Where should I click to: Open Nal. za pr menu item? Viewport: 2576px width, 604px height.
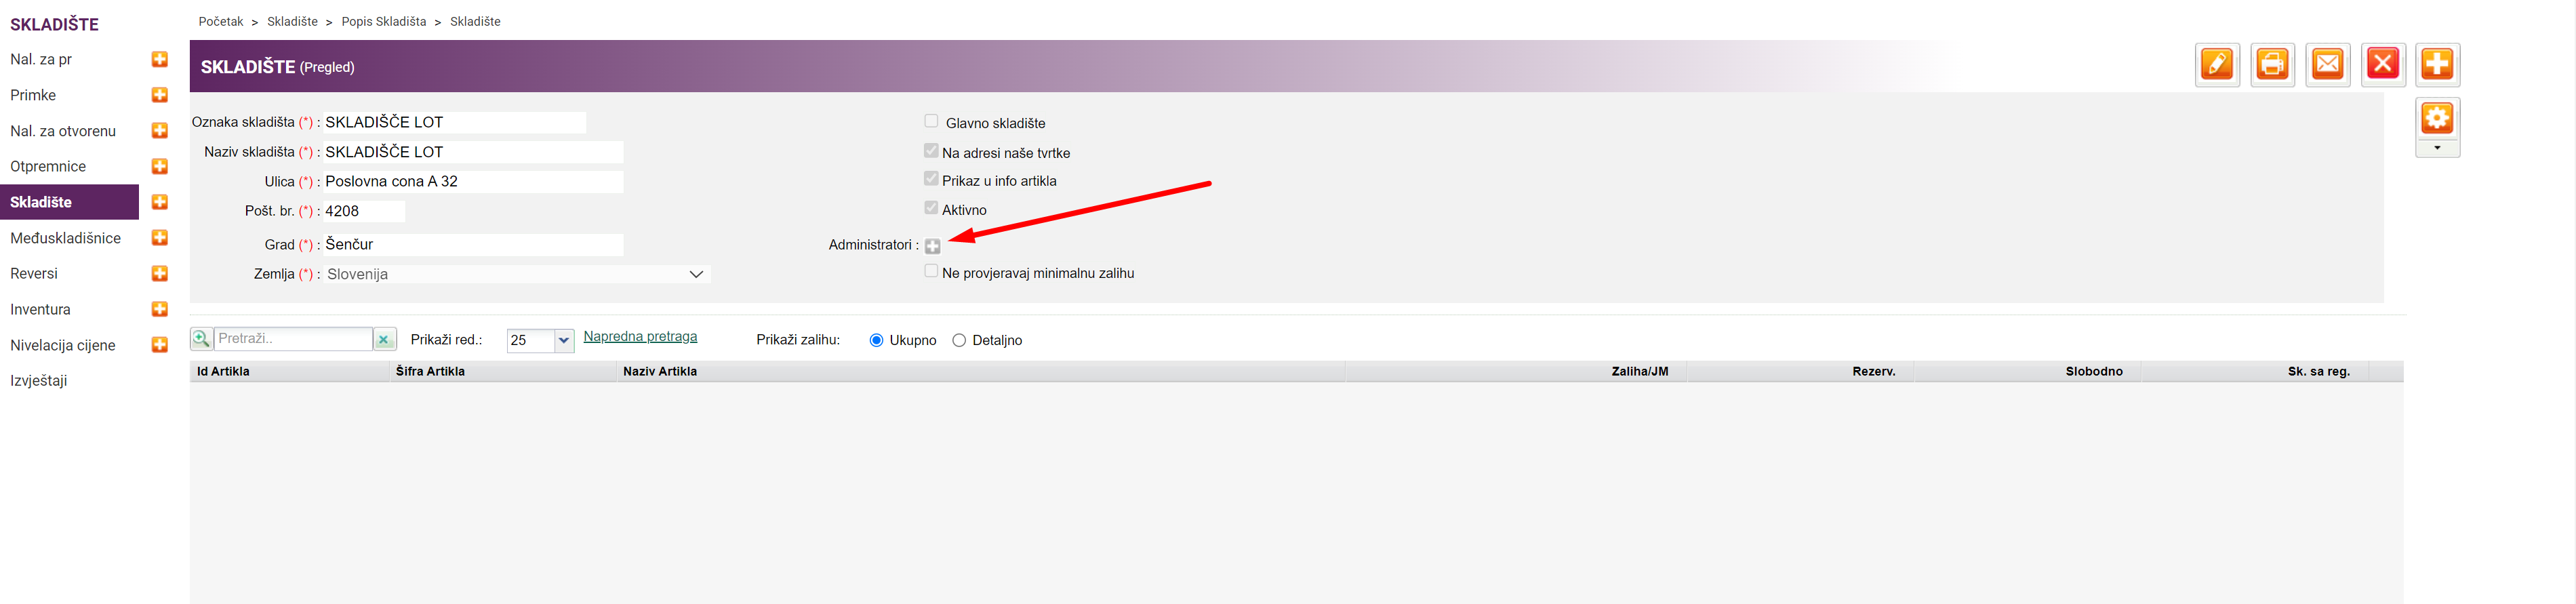[x=41, y=60]
